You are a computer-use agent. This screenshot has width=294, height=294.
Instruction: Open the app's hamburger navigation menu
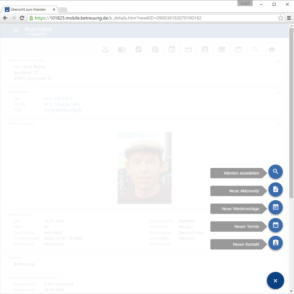(x=16, y=30)
